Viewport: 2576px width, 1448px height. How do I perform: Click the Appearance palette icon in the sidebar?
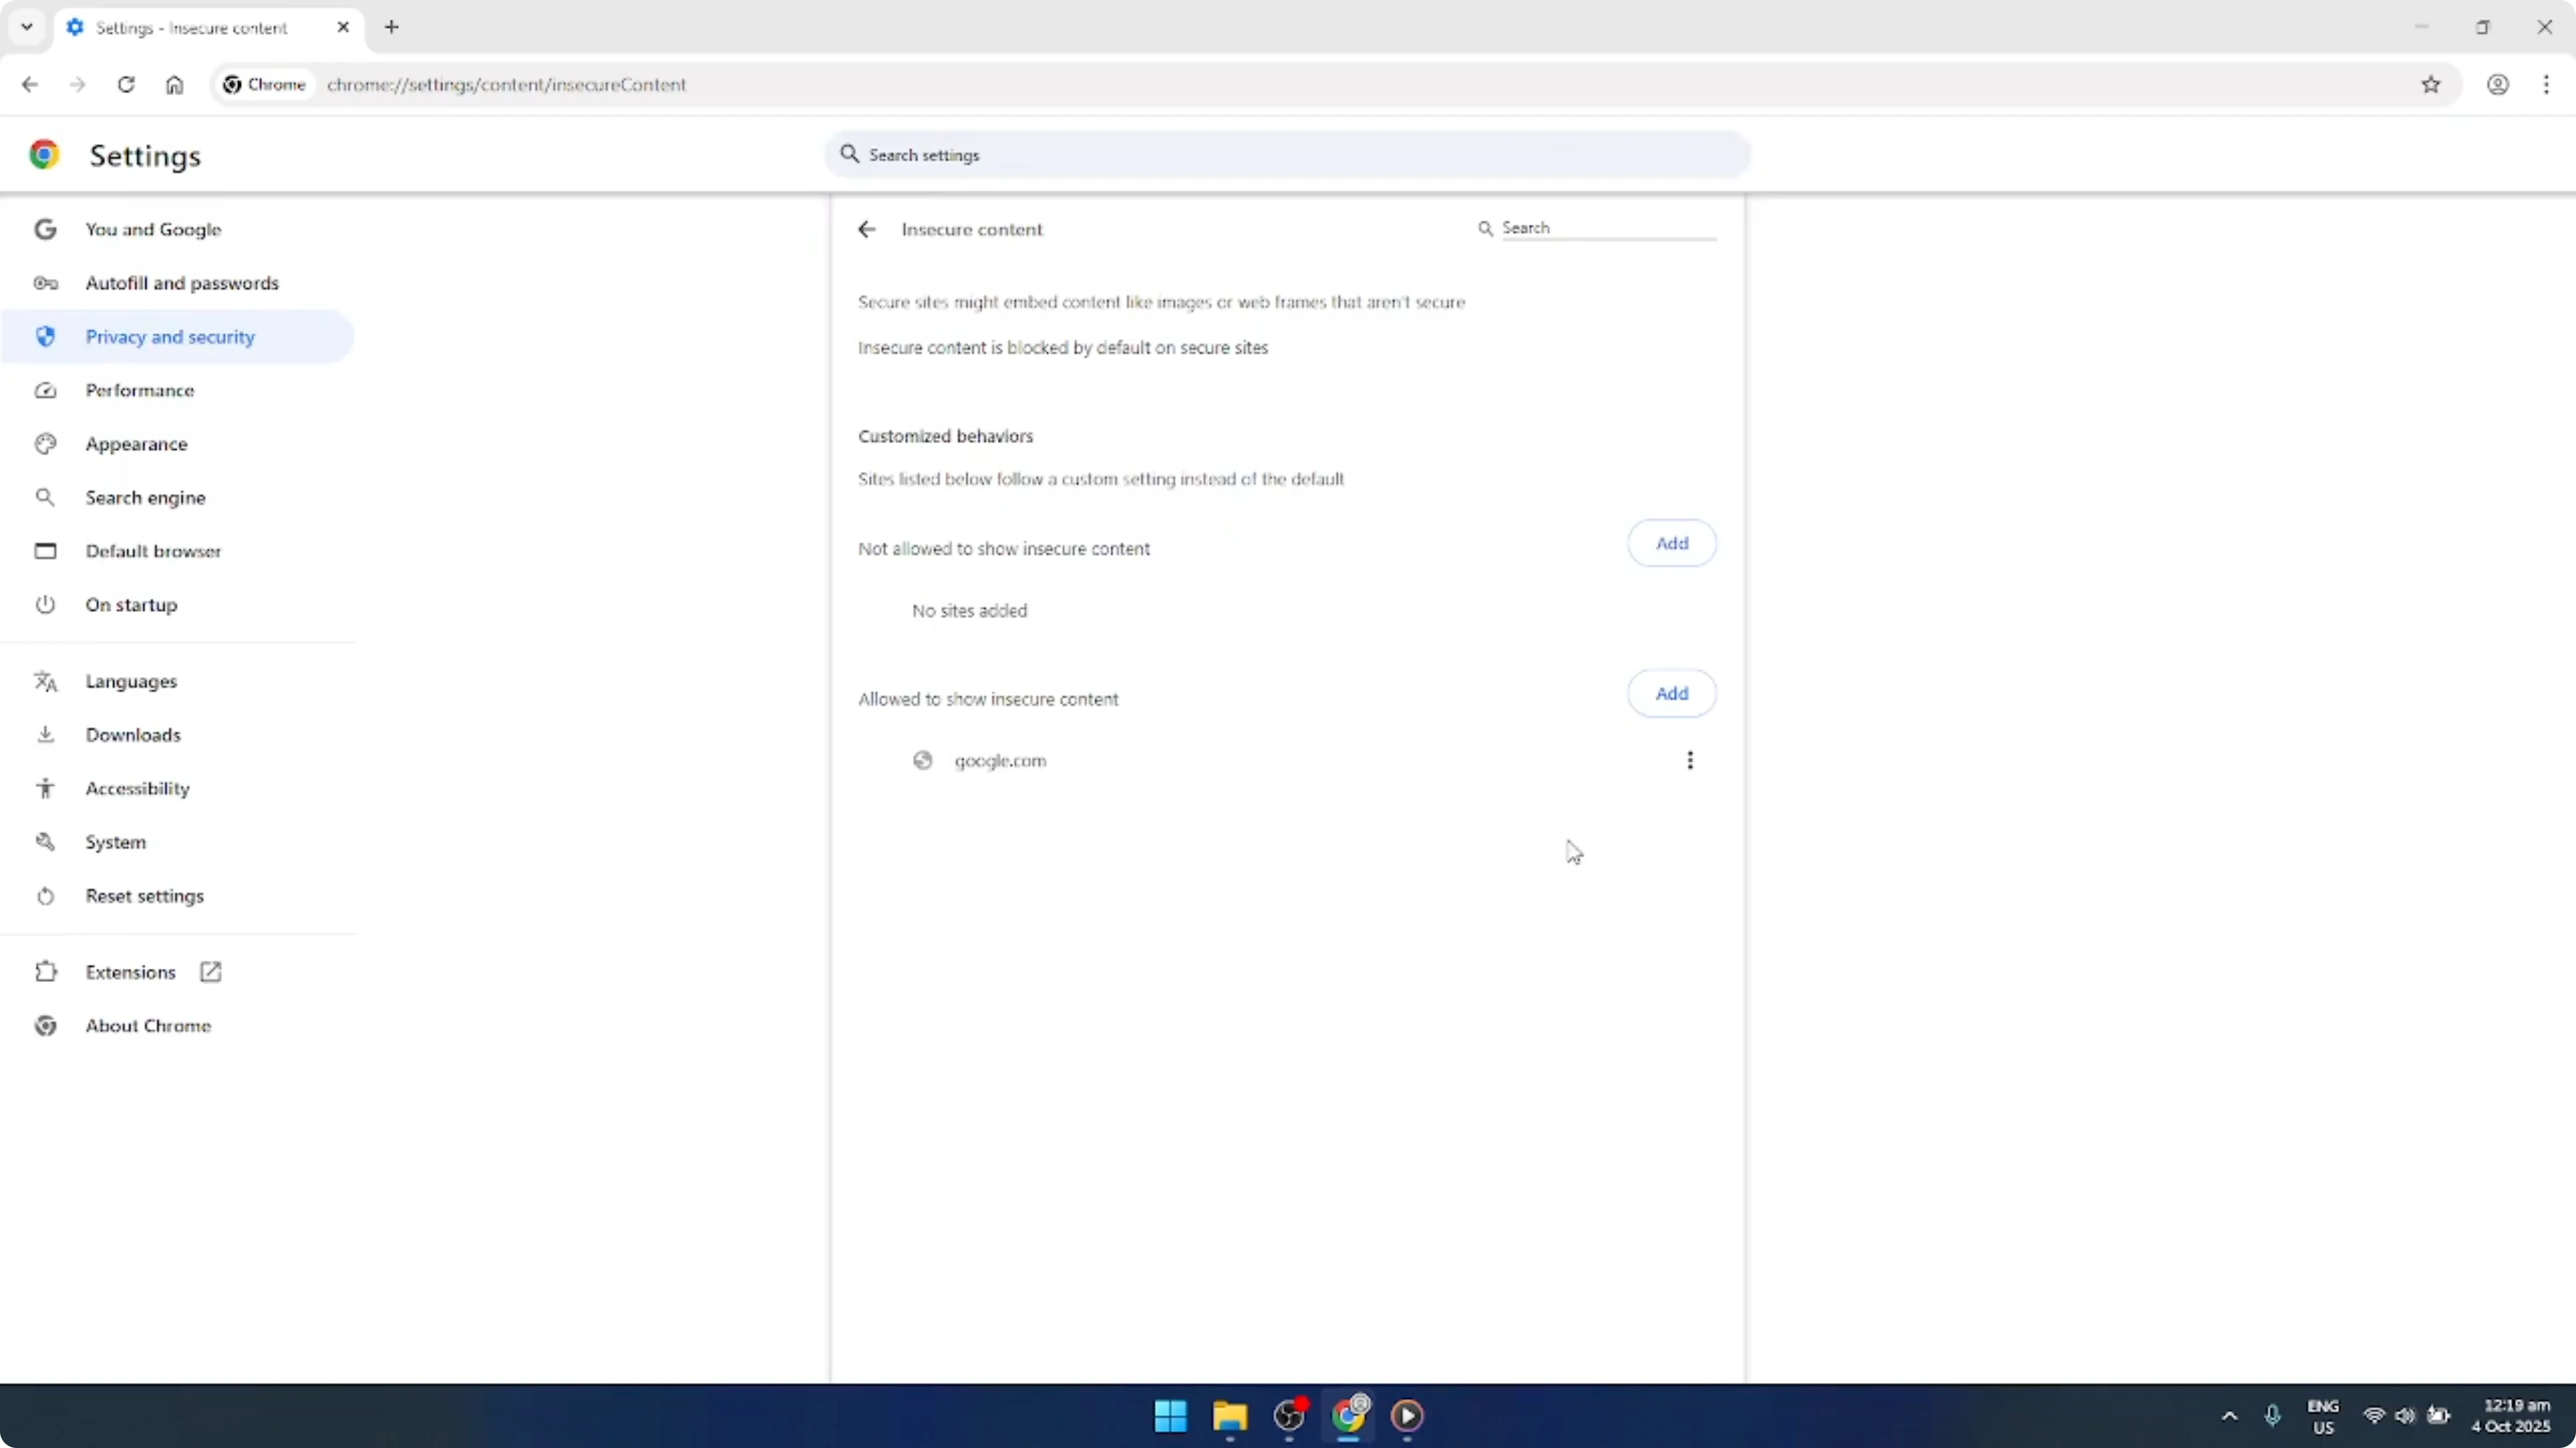pyautogui.click(x=45, y=443)
